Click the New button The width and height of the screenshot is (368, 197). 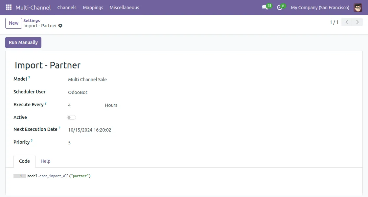coord(13,23)
